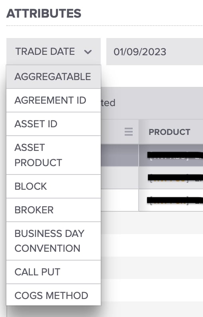Open the column menu hamburger icon
This screenshot has width=203, height=317.
[129, 132]
